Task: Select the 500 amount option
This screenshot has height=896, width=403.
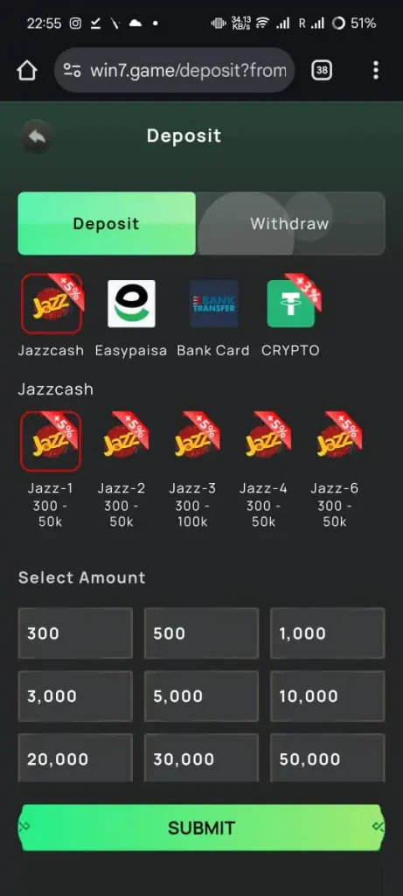Action: [201, 633]
